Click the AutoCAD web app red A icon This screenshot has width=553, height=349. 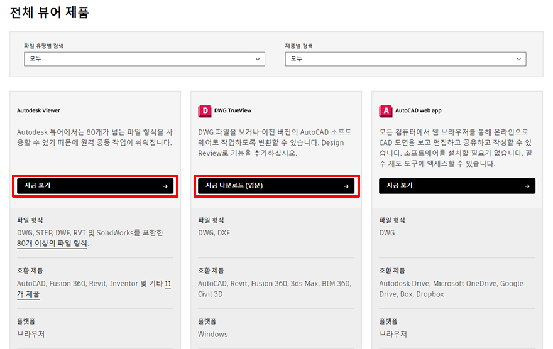(385, 111)
